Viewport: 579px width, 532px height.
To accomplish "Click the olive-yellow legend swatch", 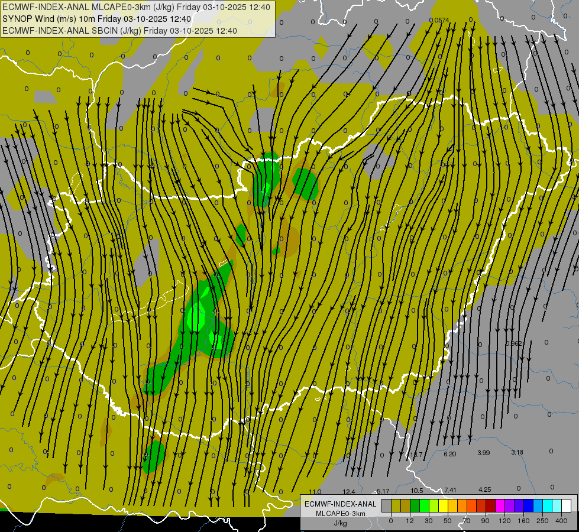I will (x=396, y=505).
